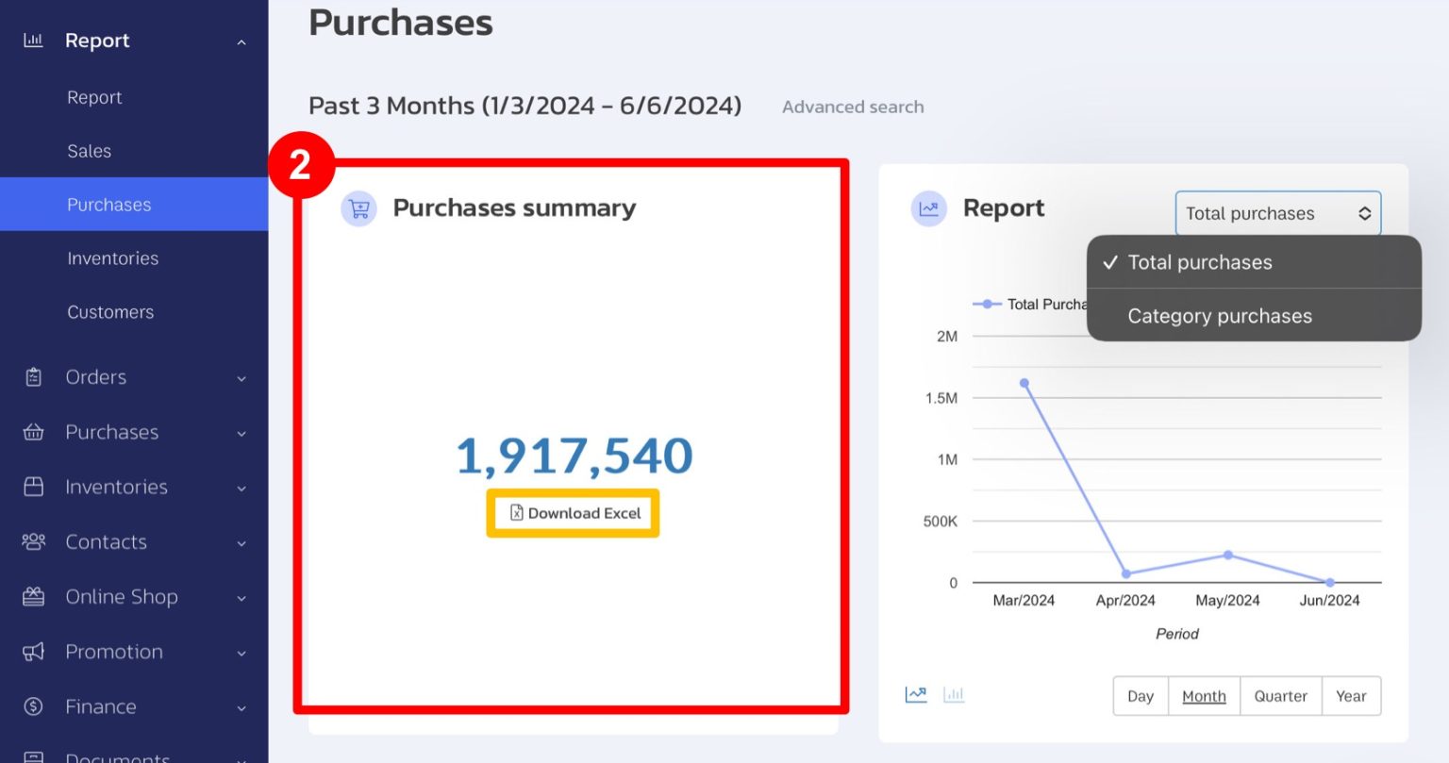The image size is (1449, 763).
Task: Click the Download Excel button
Action: point(573,512)
